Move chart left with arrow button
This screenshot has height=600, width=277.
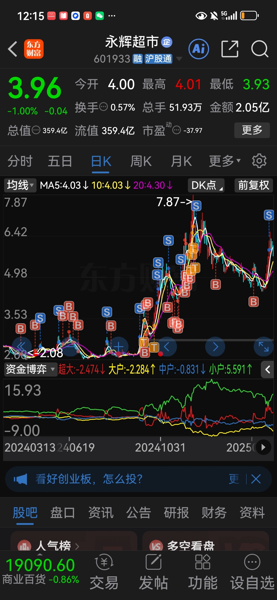pos(167,347)
